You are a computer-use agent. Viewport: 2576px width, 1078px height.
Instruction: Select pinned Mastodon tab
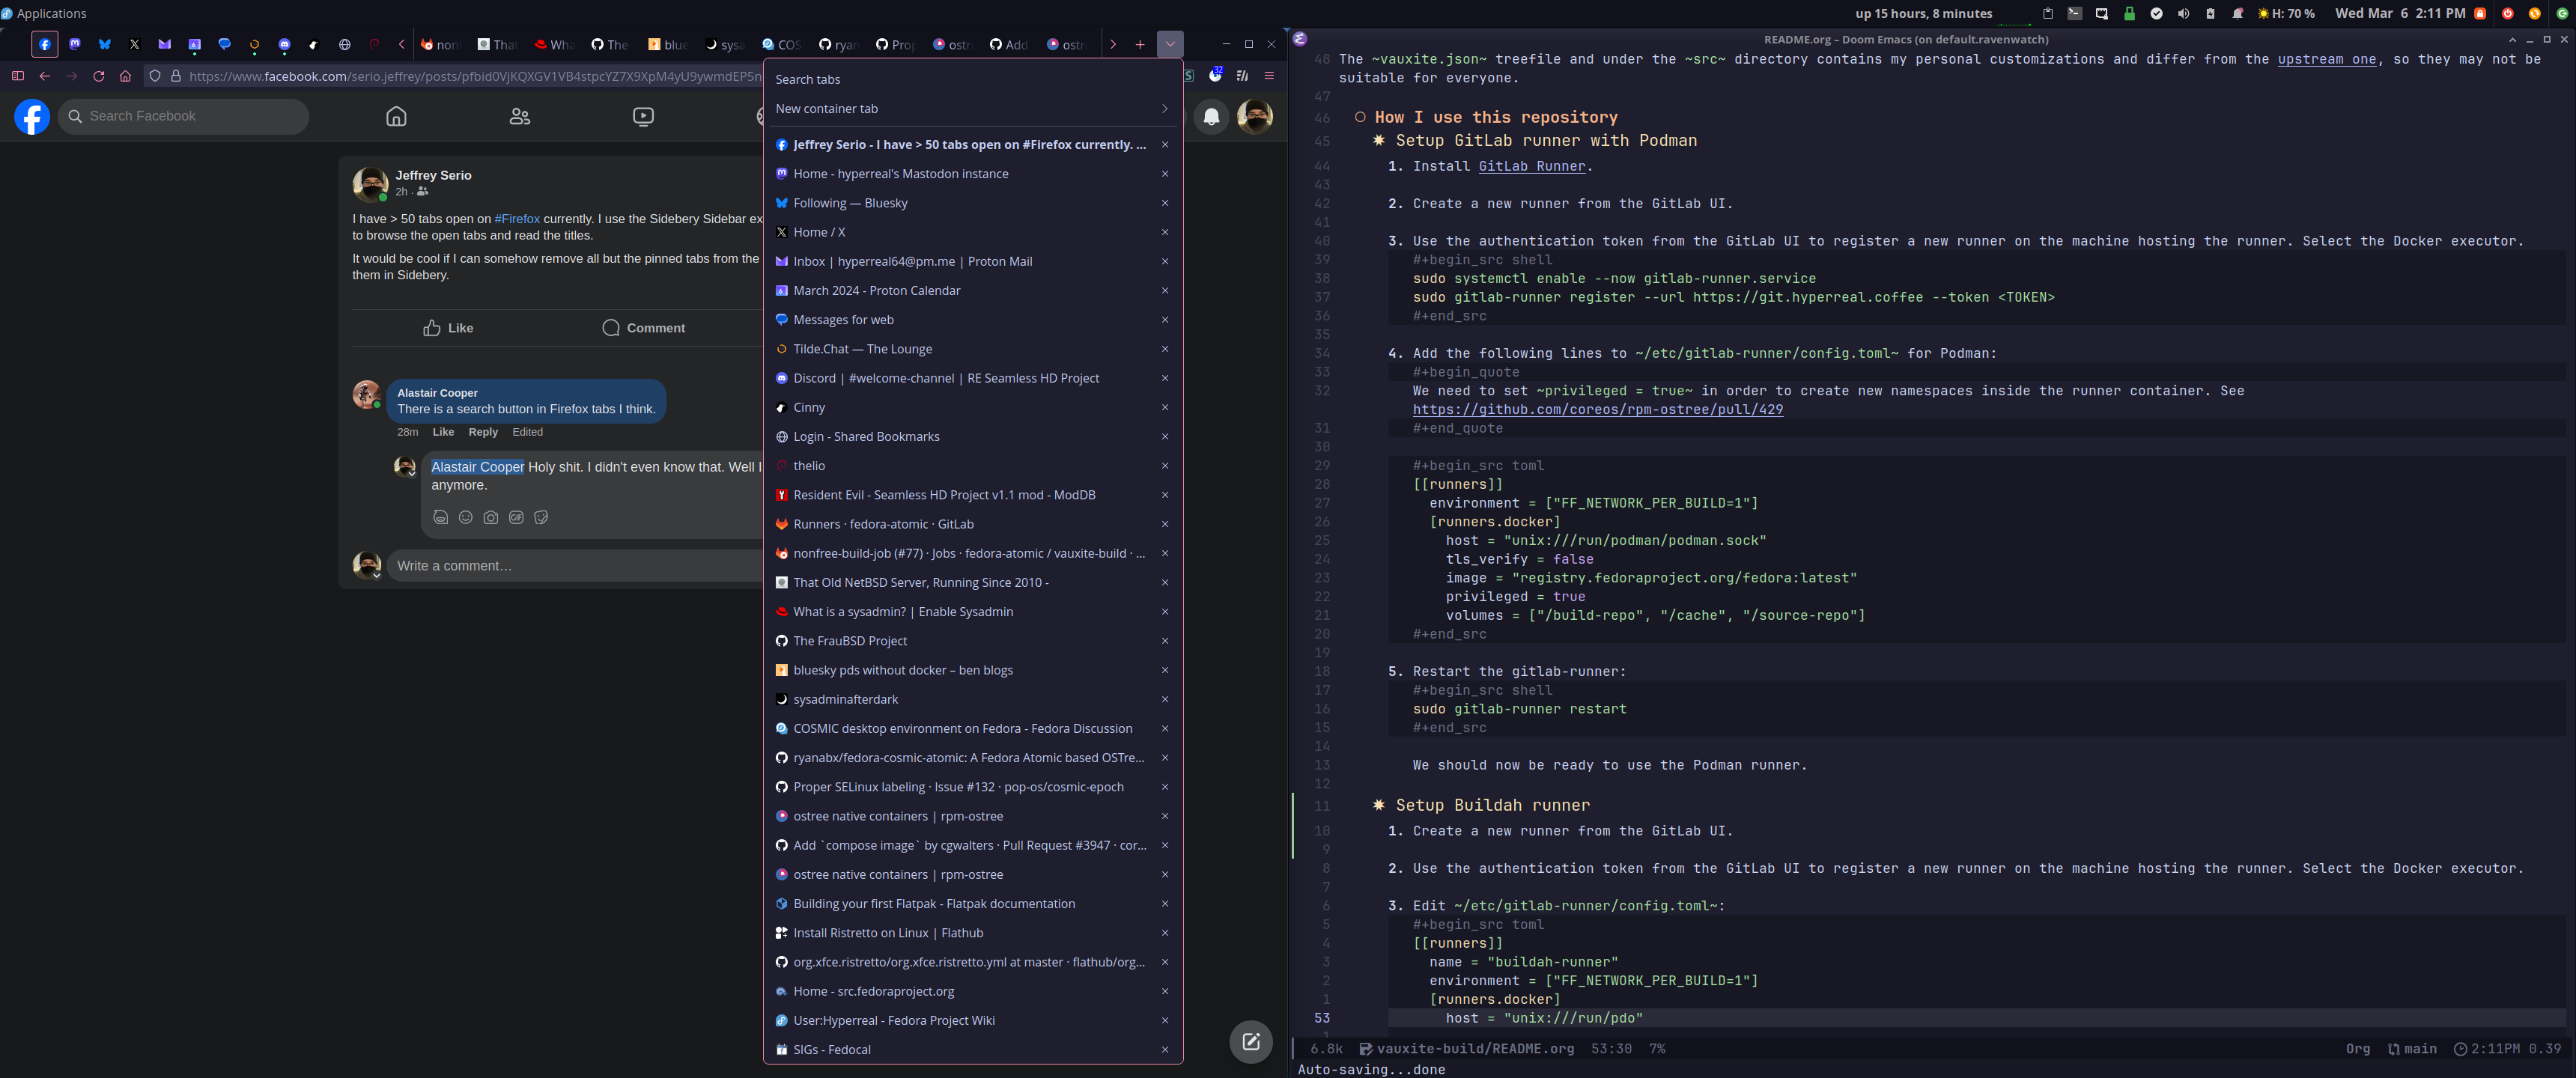(75, 45)
